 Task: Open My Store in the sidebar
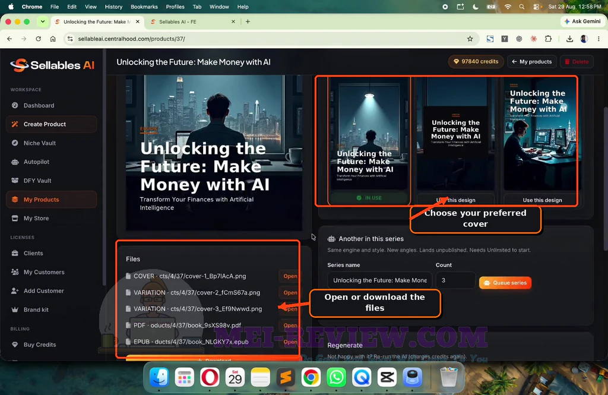click(x=36, y=219)
